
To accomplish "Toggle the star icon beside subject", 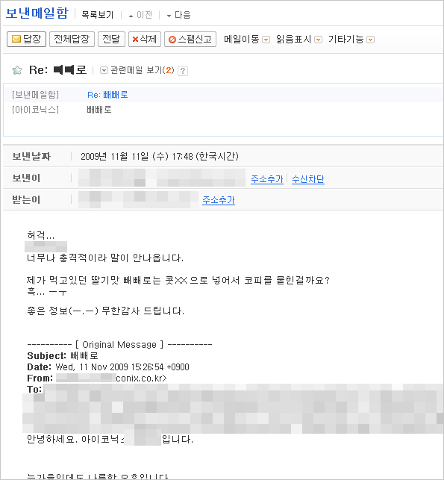I will [17, 70].
